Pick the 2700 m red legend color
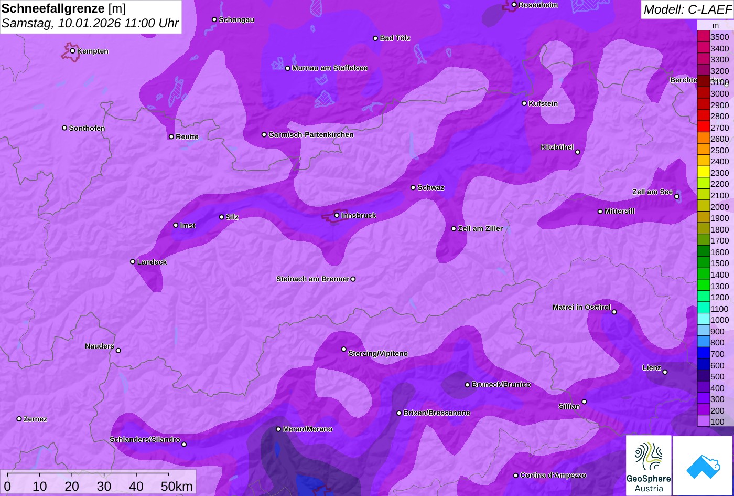The image size is (734, 496). click(703, 127)
